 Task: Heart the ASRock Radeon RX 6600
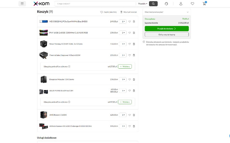click(129, 126)
